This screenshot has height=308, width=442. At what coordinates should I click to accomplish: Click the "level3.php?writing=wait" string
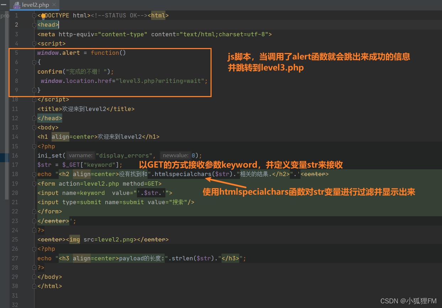coord(160,81)
